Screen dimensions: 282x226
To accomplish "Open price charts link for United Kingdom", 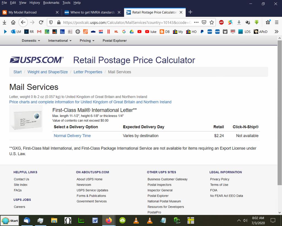I will [90, 102].
